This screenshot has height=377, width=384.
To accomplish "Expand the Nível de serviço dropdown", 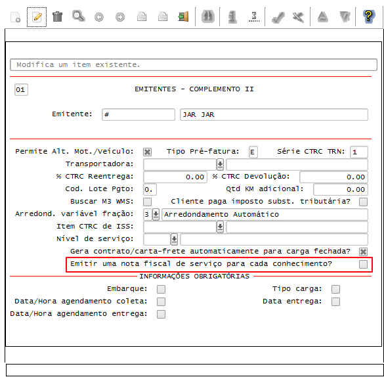I will [x=174, y=239].
